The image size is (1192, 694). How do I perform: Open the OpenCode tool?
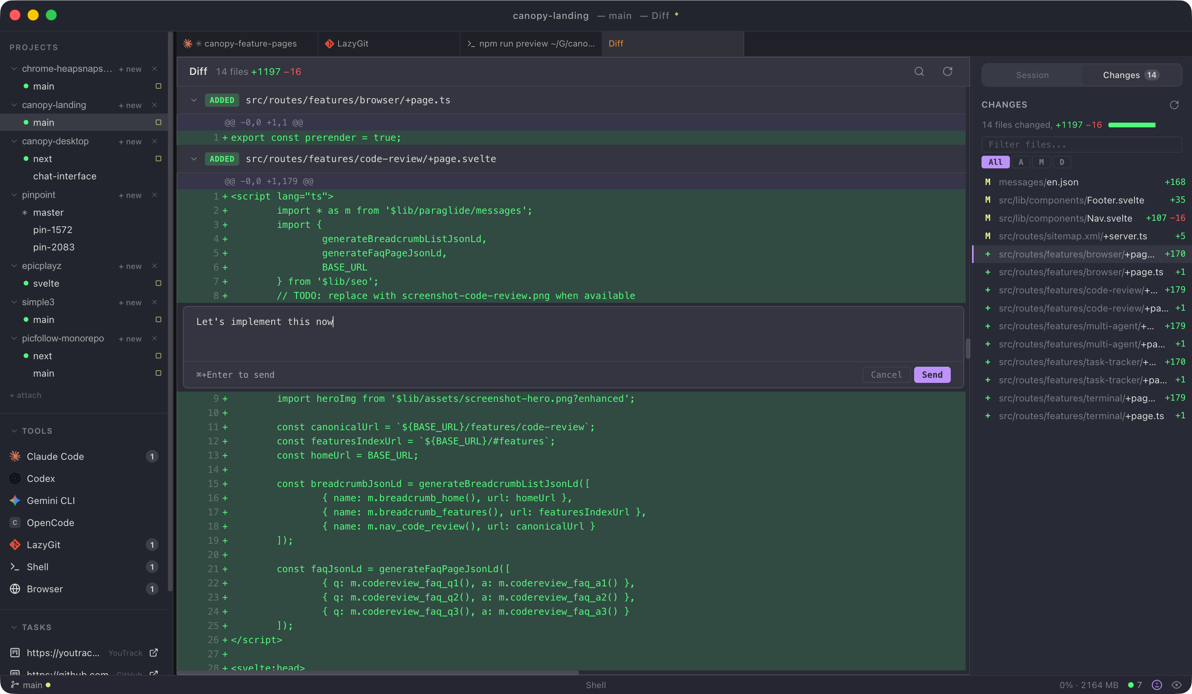pos(50,522)
